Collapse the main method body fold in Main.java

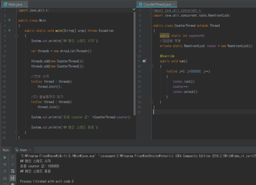coord(17,36)
